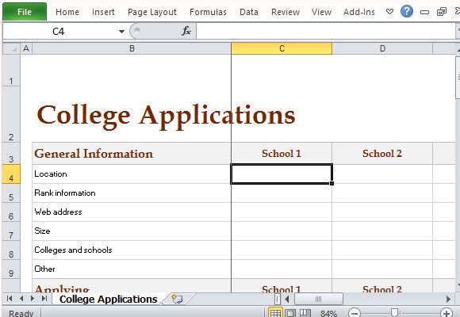The image size is (460, 317).
Task: Switch to Normal view icon
Action: tap(275, 313)
